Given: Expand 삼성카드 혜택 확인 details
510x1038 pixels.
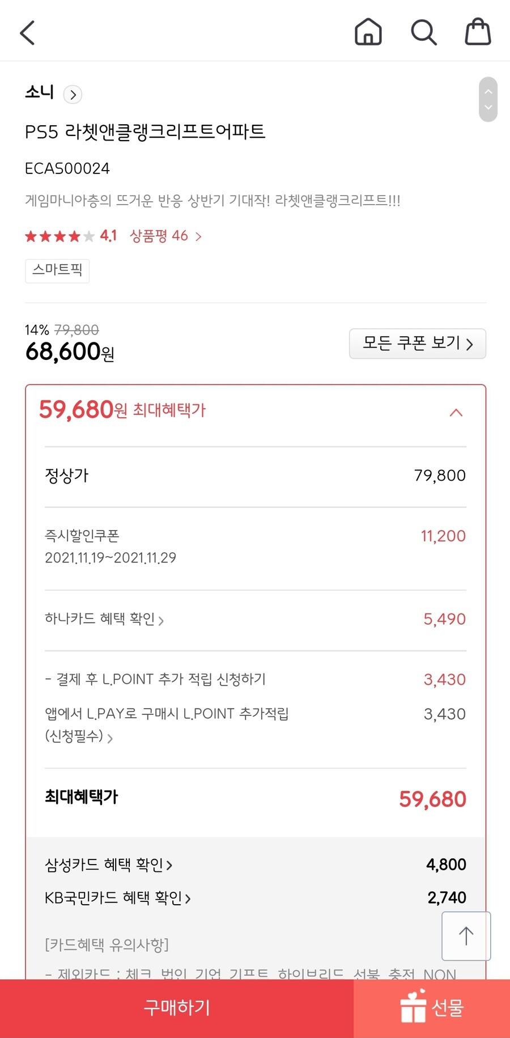Looking at the screenshot, I should (x=109, y=865).
